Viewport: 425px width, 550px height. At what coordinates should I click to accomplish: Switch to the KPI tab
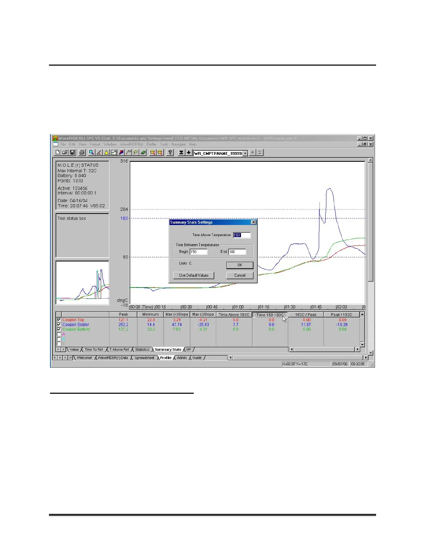coord(189,350)
